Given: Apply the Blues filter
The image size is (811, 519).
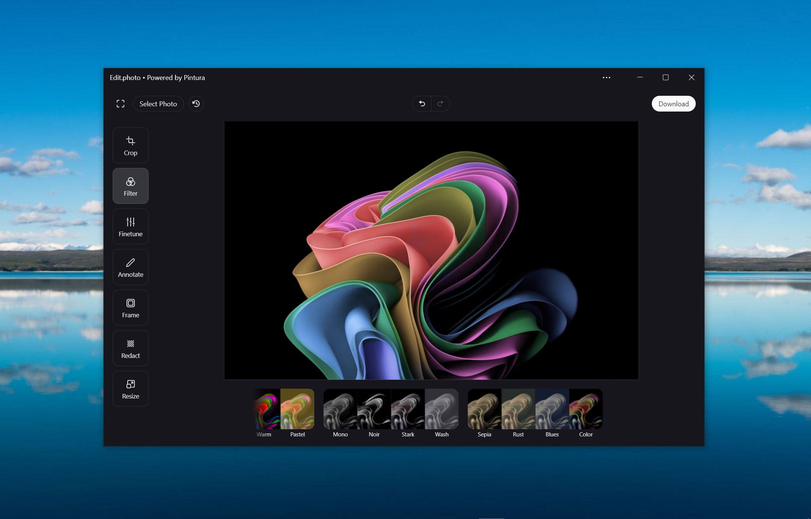Looking at the screenshot, I should [x=552, y=413].
